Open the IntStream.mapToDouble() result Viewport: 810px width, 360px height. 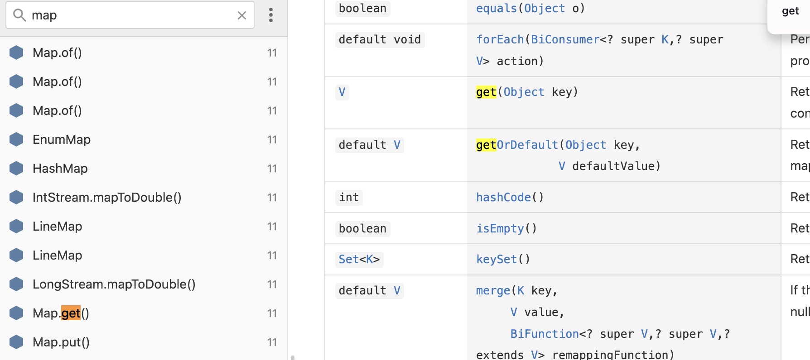(x=144, y=197)
